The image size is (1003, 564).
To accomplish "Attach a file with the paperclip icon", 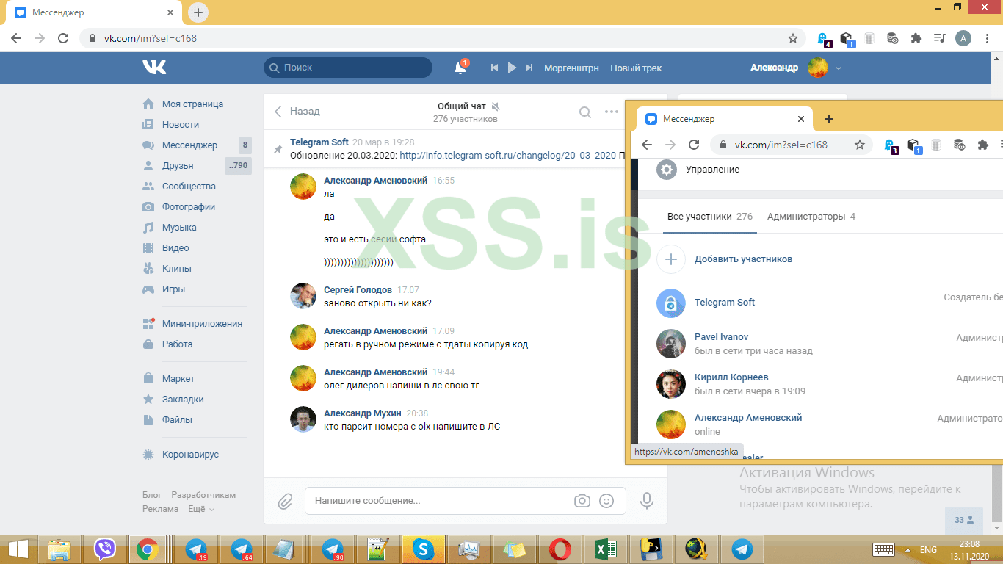I will click(285, 502).
